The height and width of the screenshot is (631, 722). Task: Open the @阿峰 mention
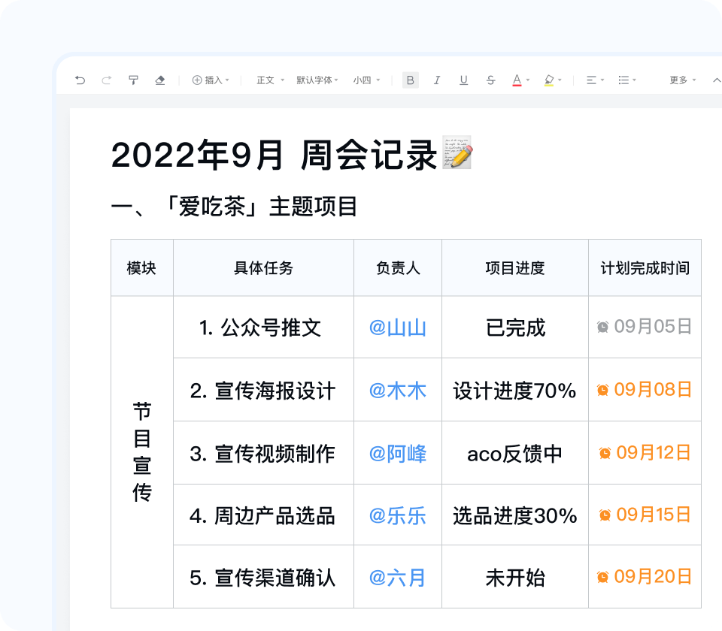click(397, 454)
